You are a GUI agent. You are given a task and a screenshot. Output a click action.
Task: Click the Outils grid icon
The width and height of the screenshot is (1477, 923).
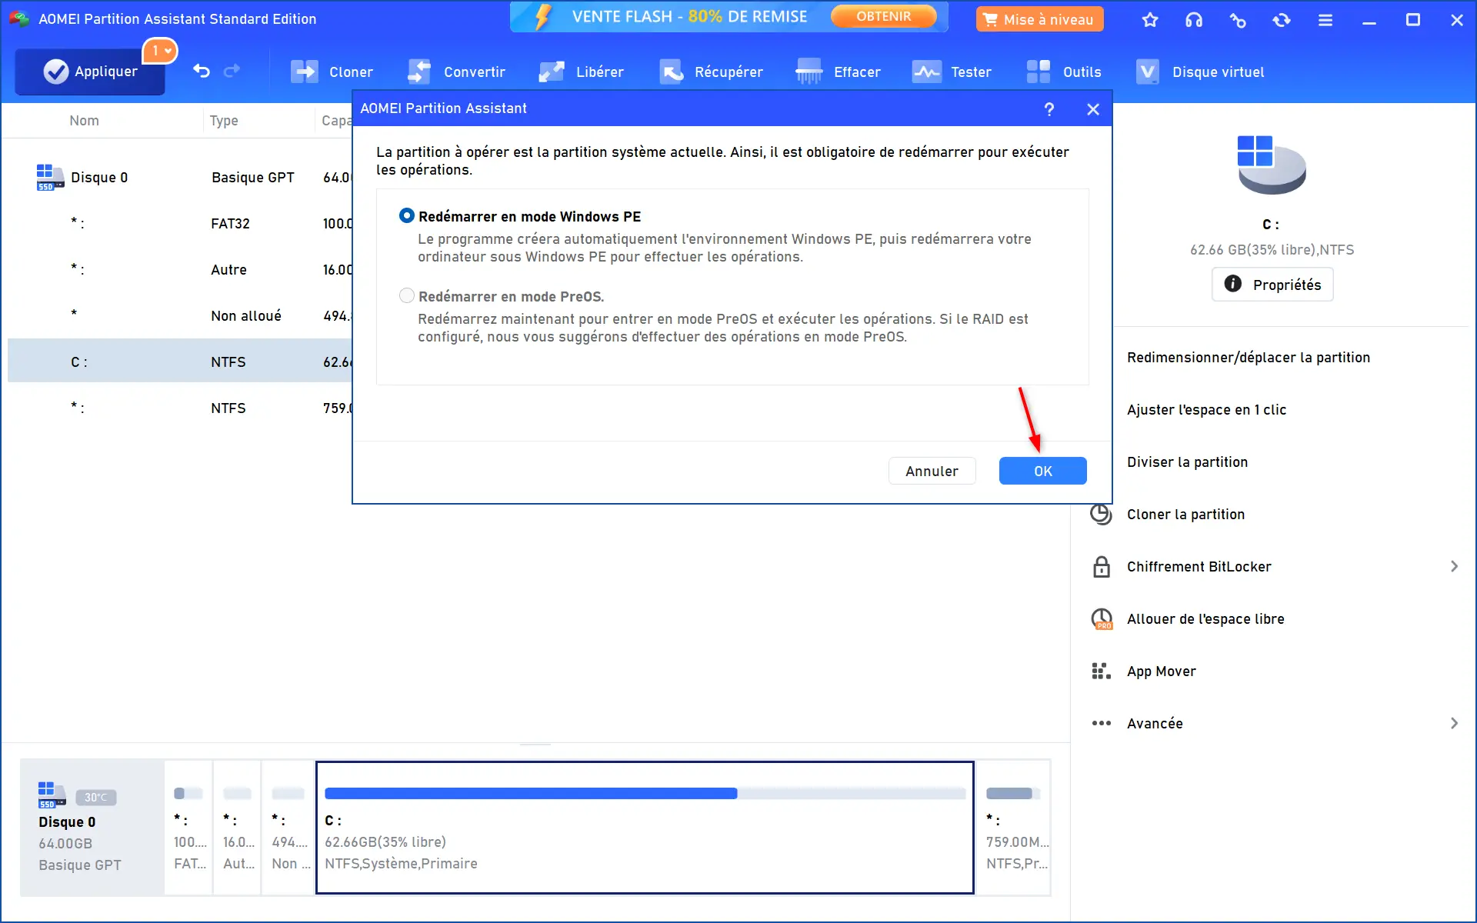pos(1039,72)
